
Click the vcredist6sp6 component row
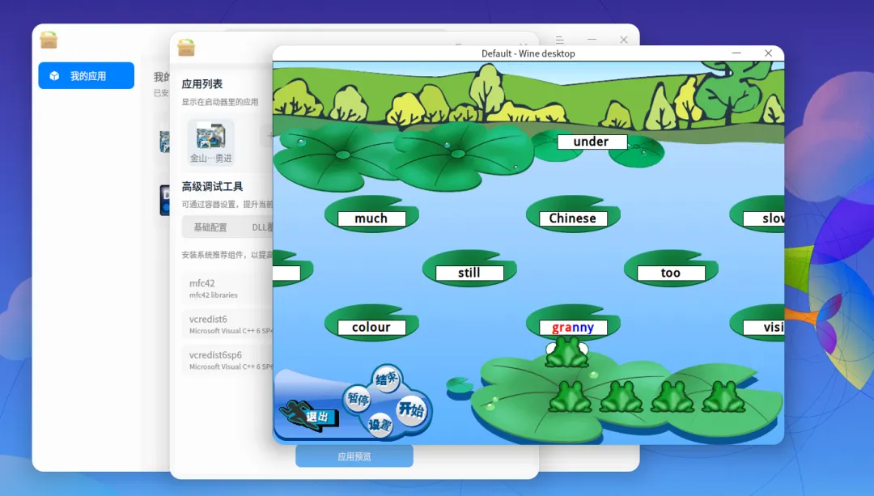coord(227,360)
